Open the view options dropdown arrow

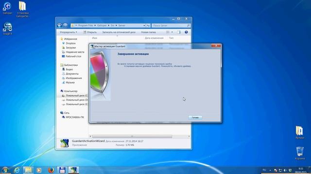click(172, 32)
